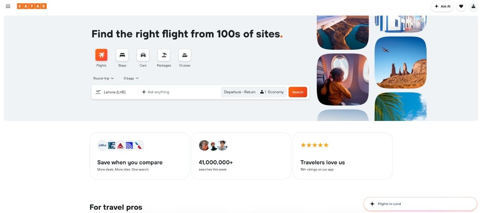The width and height of the screenshot is (480, 213).
Task: Open the 1 Economy travelers selector
Action: [272, 92]
